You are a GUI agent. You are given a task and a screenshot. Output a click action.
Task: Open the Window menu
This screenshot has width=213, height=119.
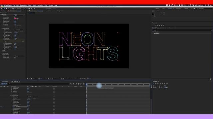click(x=51, y=5)
